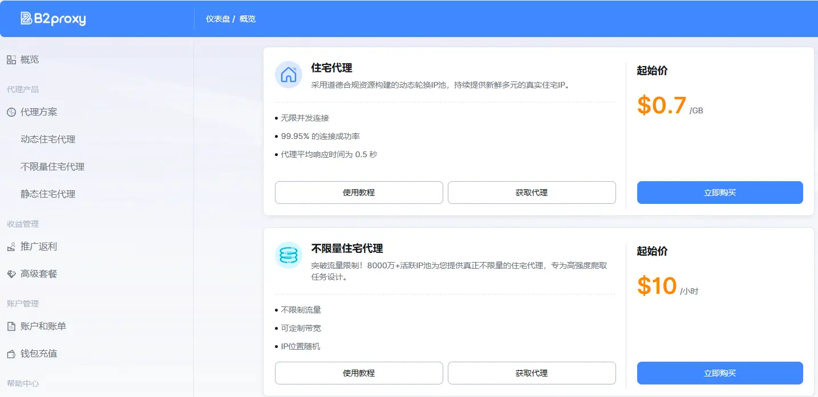Click the 可定制带宽 bullet text
This screenshot has width=818, height=397.
(301, 328)
